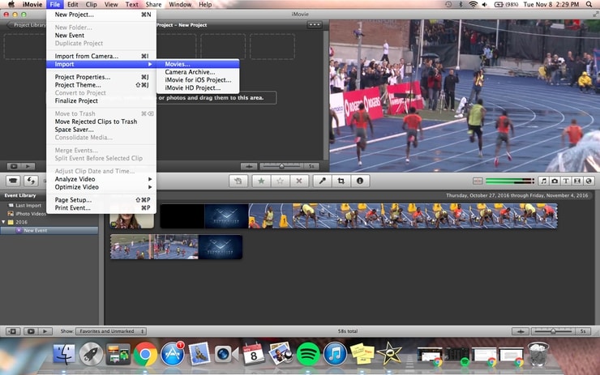Unmark selection with the hollow star
Viewport: 600px width, 375px height.
click(280, 181)
